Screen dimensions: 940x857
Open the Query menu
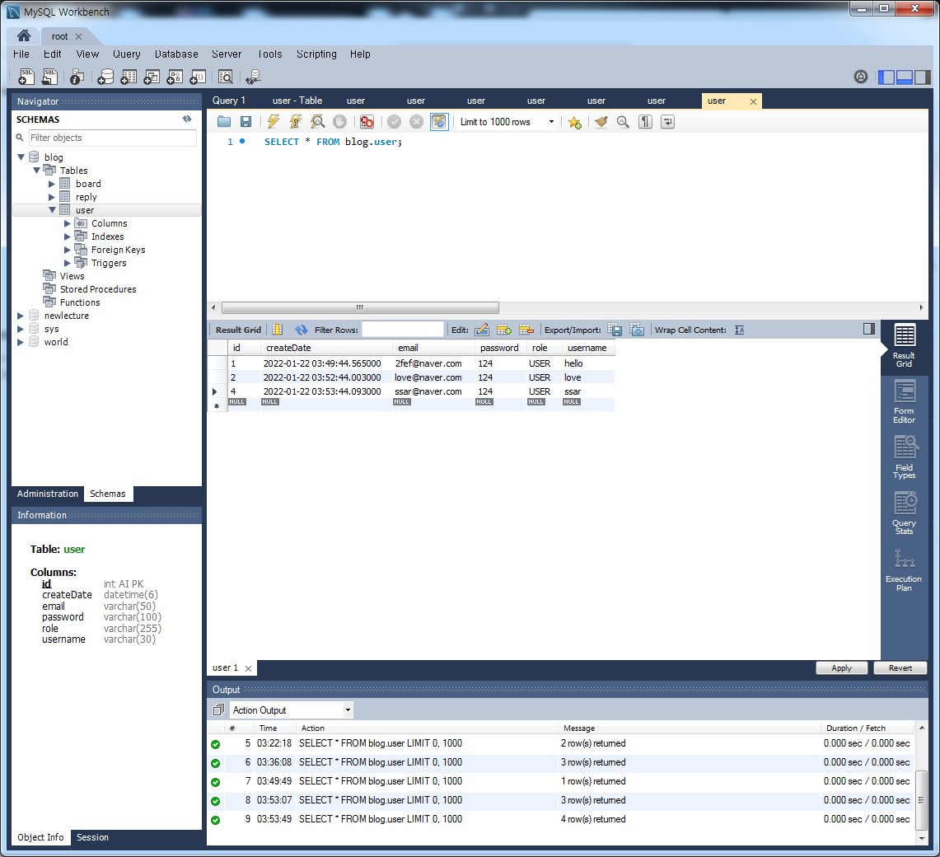coord(127,54)
